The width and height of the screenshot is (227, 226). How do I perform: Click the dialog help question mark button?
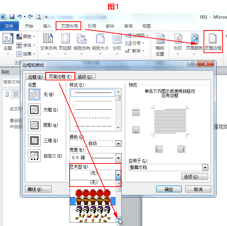(x=192, y=64)
